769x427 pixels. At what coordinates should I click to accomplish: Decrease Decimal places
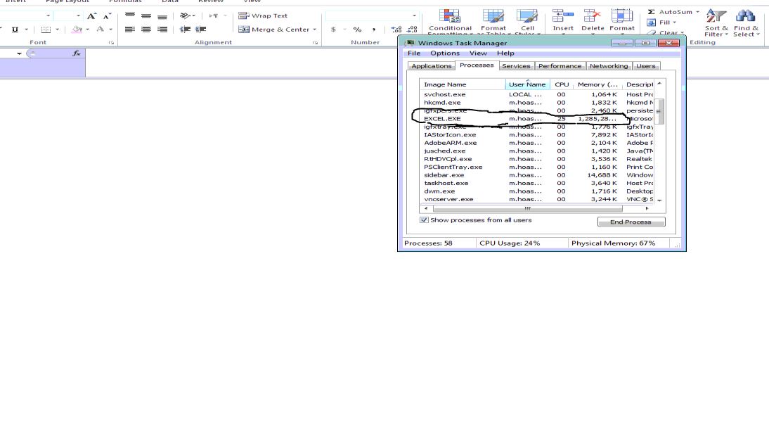click(413, 30)
